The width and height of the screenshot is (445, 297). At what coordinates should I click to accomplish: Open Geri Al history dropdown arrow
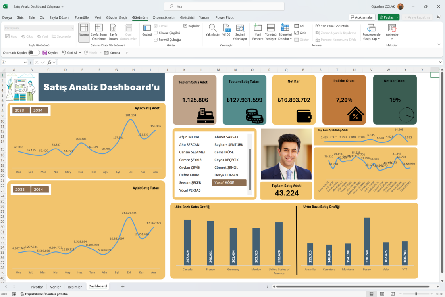click(x=80, y=53)
